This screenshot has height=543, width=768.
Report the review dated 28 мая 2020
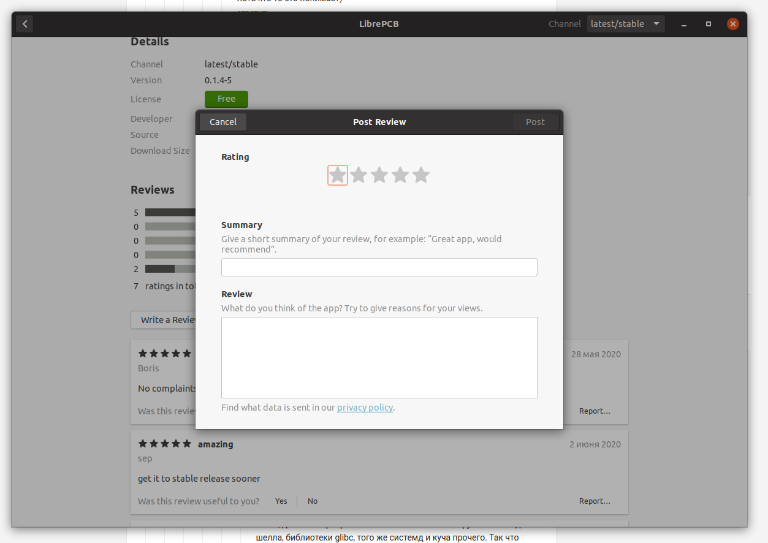point(595,411)
